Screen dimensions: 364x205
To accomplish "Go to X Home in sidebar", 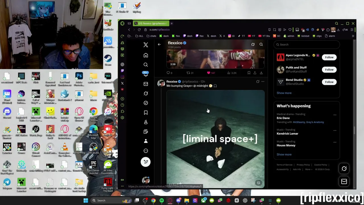I will point(146,55).
